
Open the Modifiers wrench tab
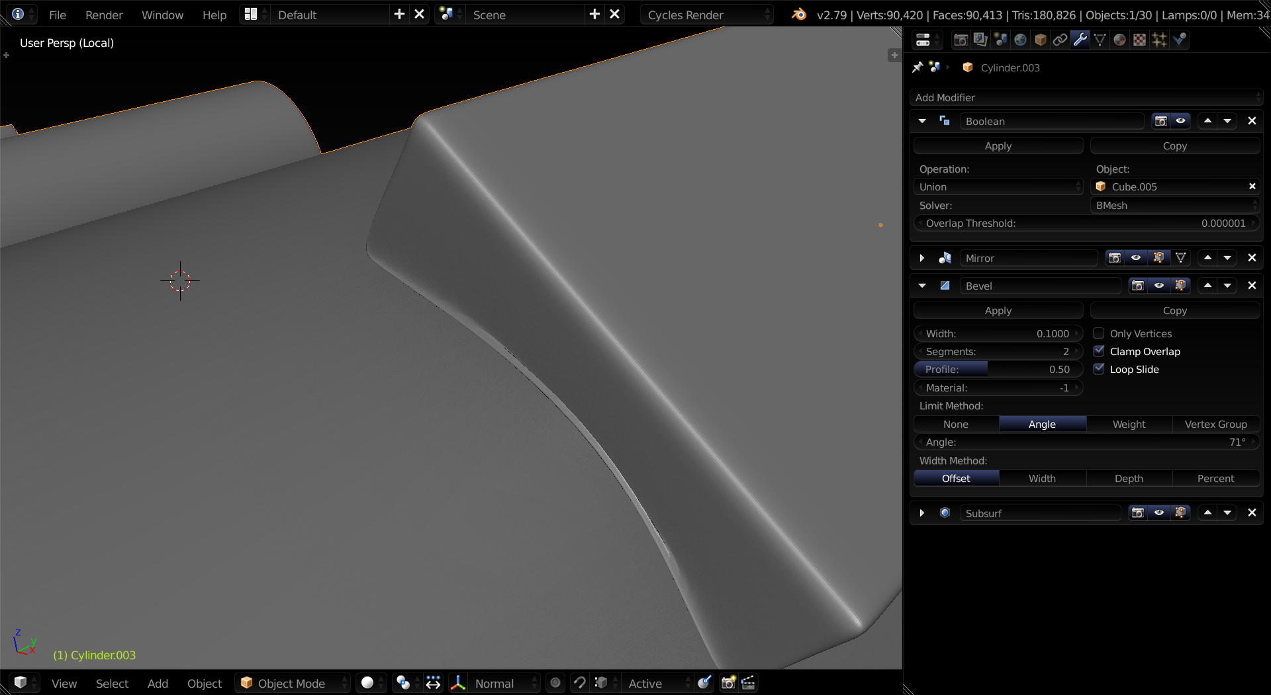(1080, 40)
